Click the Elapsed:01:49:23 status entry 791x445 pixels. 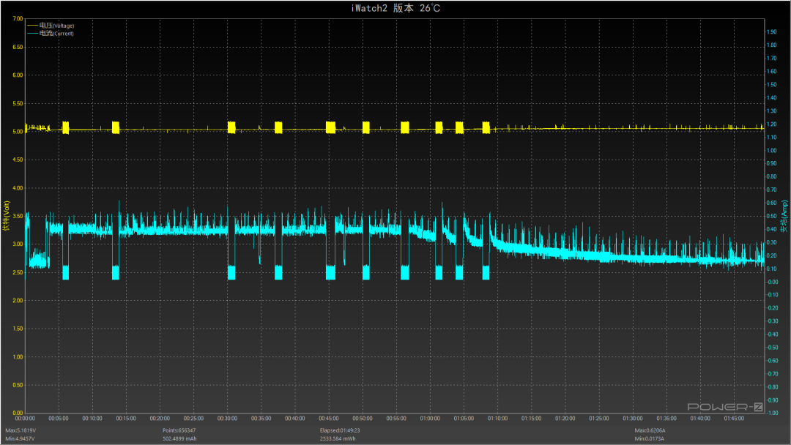tap(340, 430)
